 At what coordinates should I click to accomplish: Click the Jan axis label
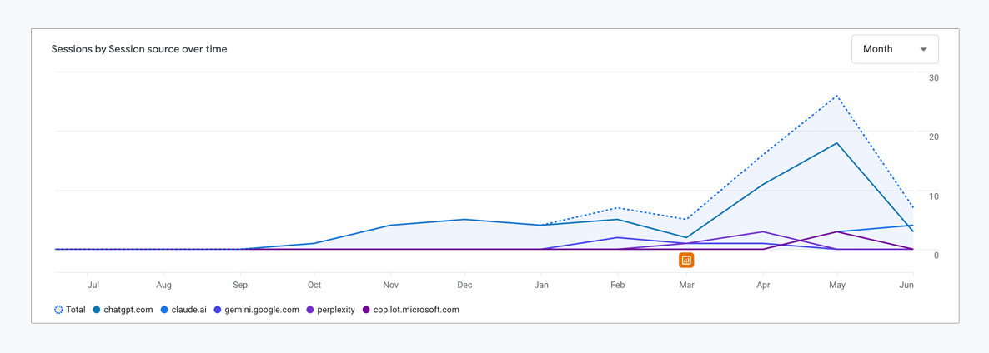[541, 285]
